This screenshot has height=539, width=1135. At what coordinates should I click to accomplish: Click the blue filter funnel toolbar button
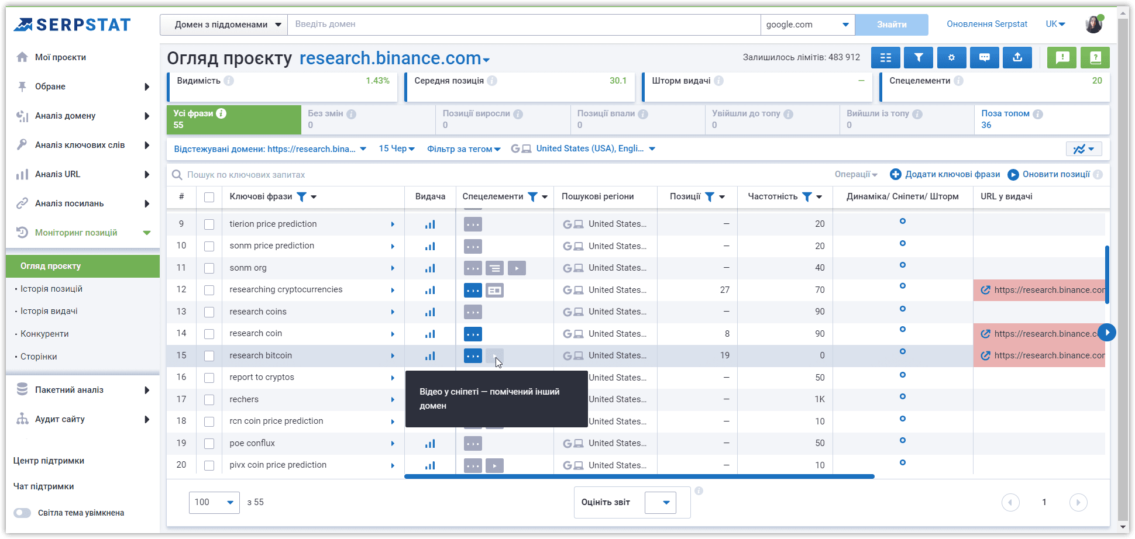tap(919, 57)
